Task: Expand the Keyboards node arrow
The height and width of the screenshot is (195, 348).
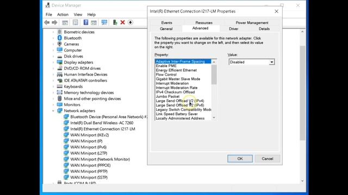Action: tap(53, 87)
